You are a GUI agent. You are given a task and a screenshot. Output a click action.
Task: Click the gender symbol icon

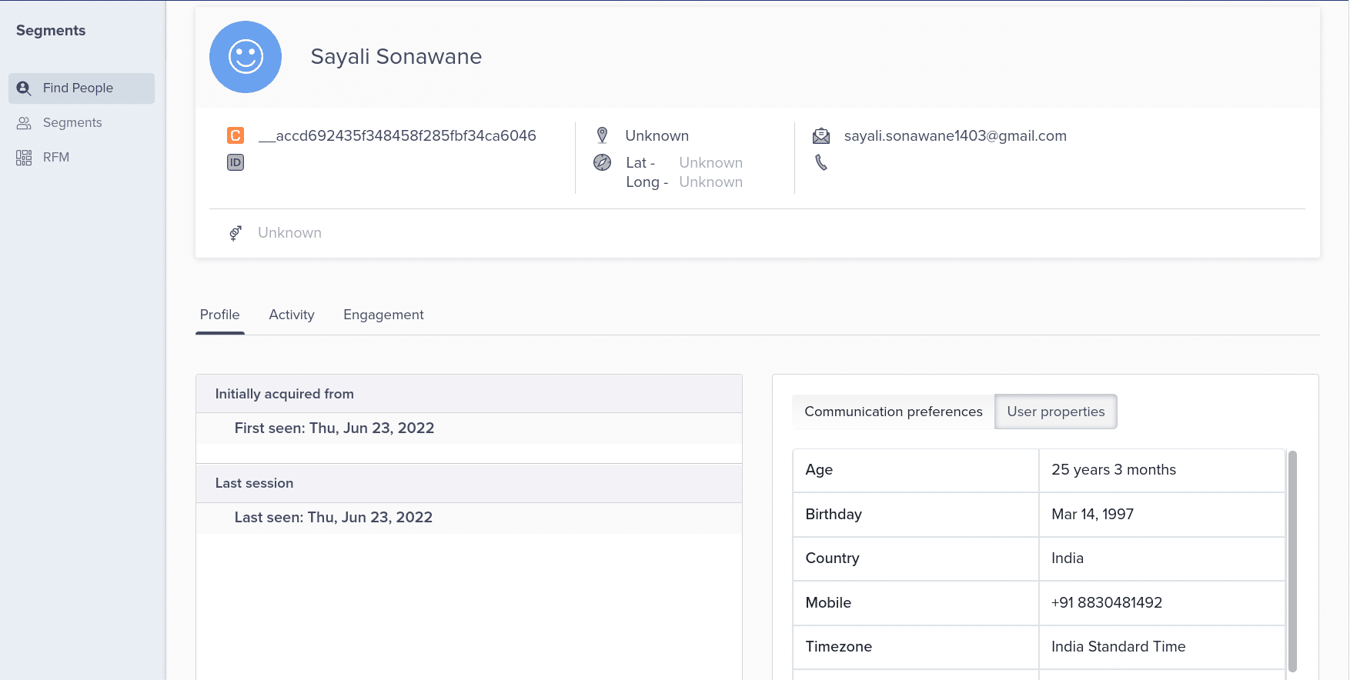(x=236, y=233)
